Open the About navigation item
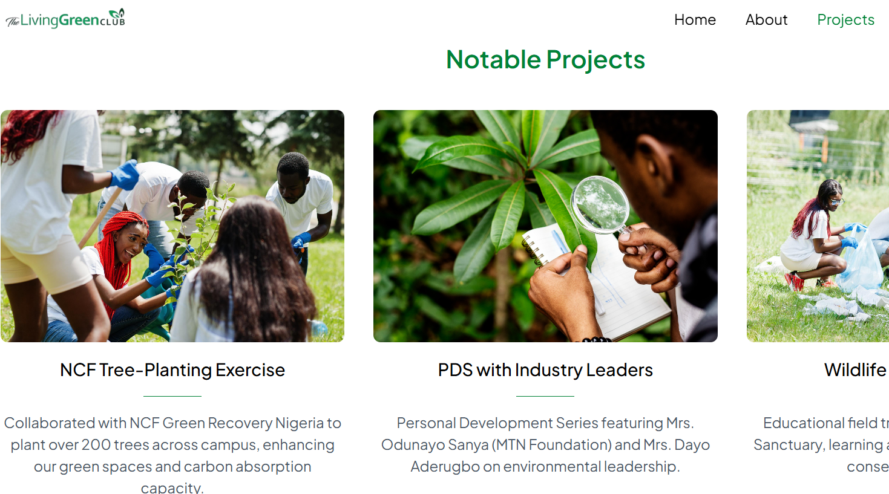 pyautogui.click(x=766, y=20)
